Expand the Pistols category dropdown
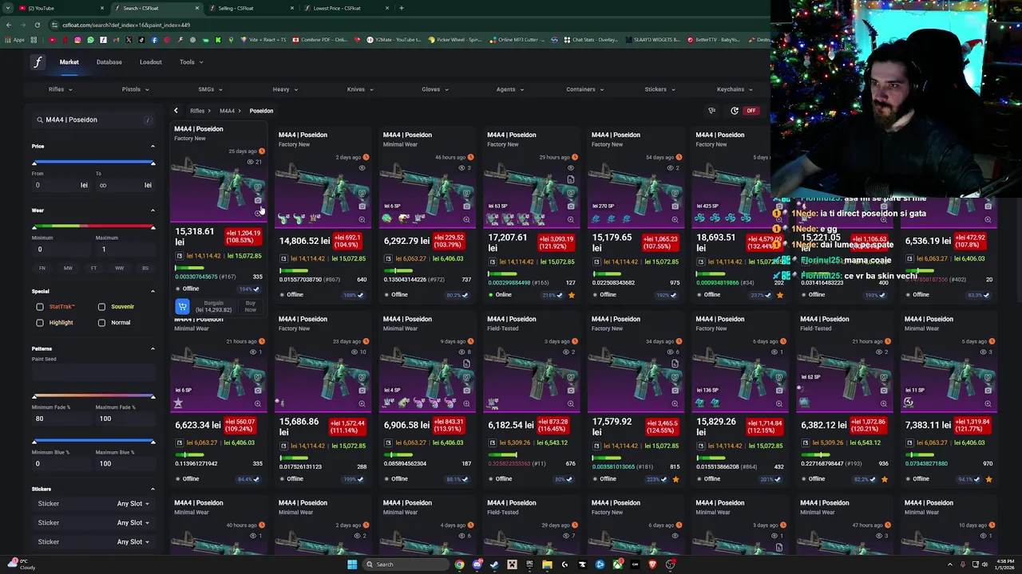The height and width of the screenshot is (574, 1022). (x=135, y=89)
